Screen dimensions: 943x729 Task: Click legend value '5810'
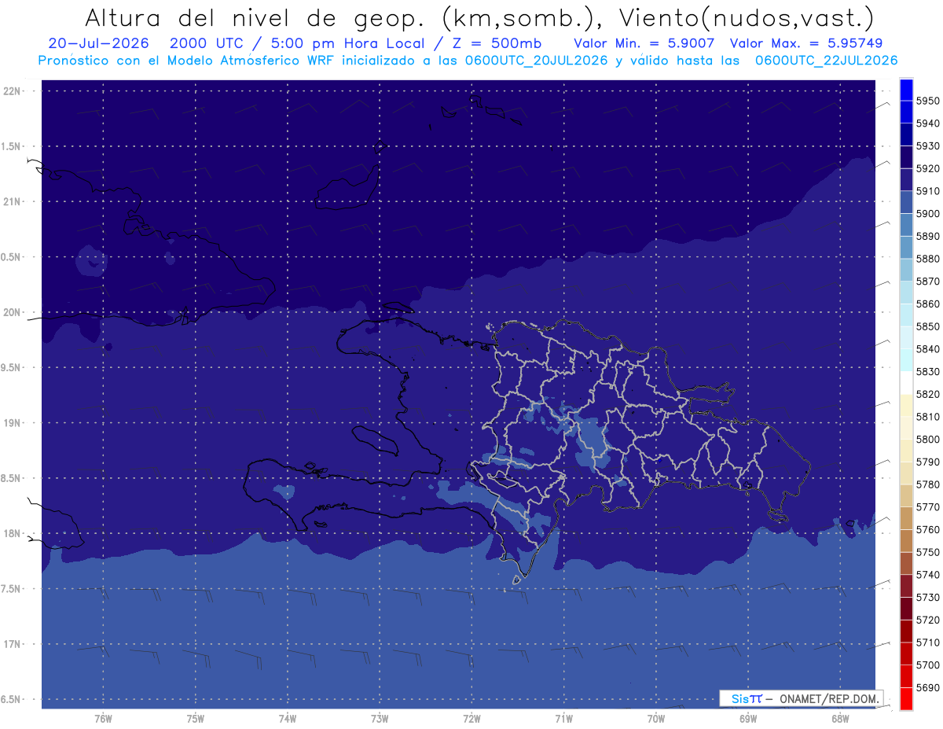point(928,417)
